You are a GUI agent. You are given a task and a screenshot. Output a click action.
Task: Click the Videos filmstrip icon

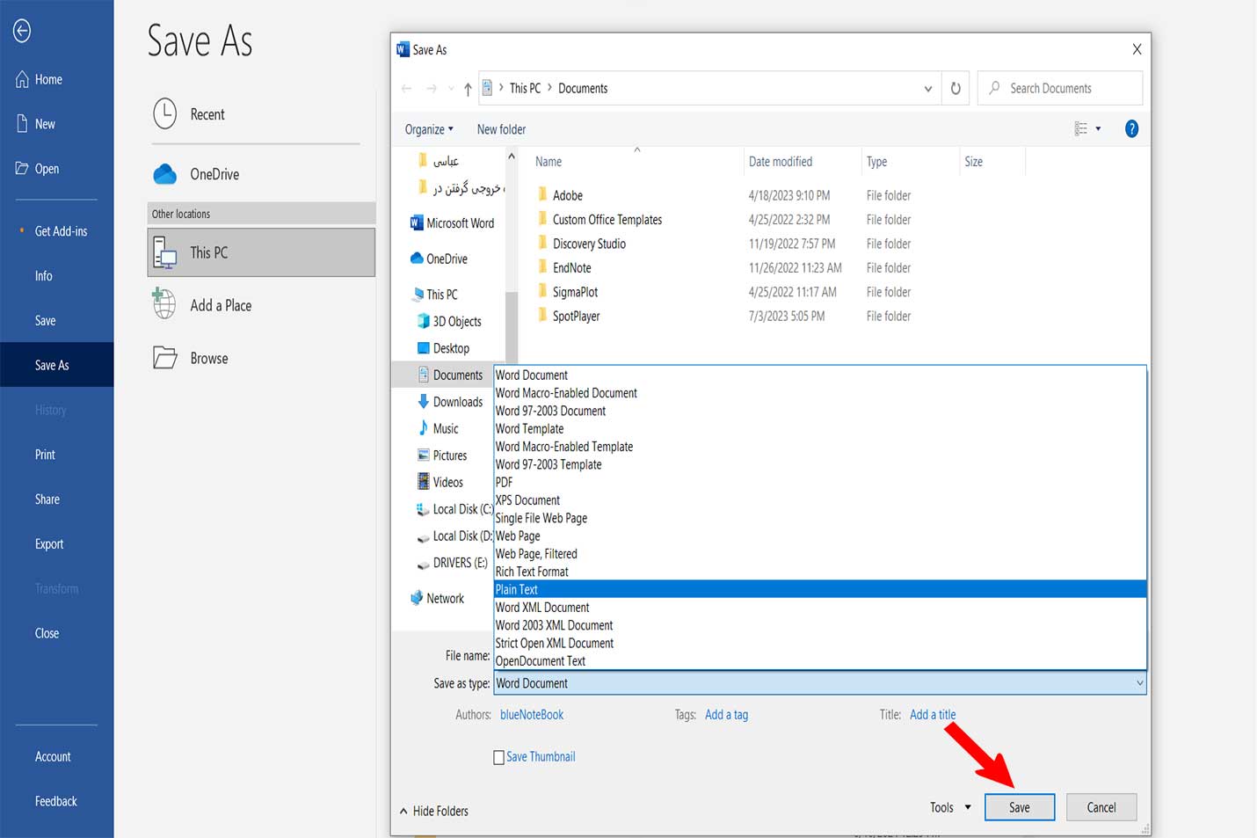(x=424, y=482)
